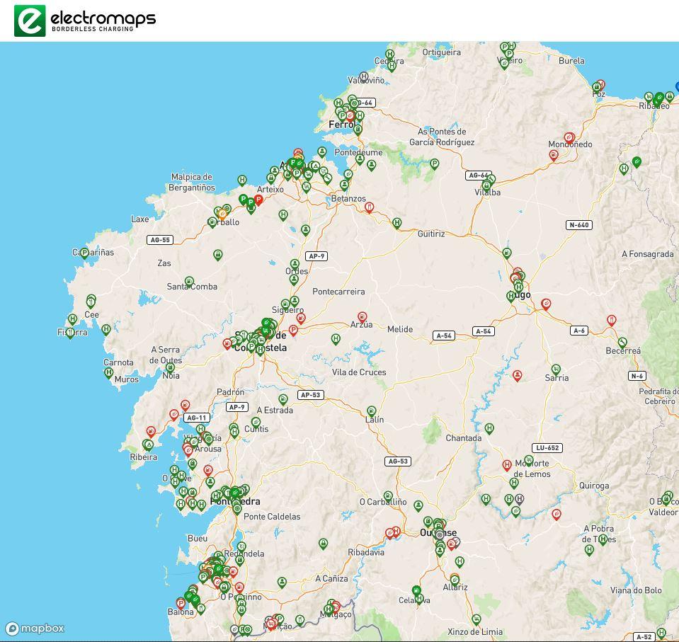The width and height of the screenshot is (679, 642).
Task: Click the red person marker west of Sarria
Action: point(518,376)
